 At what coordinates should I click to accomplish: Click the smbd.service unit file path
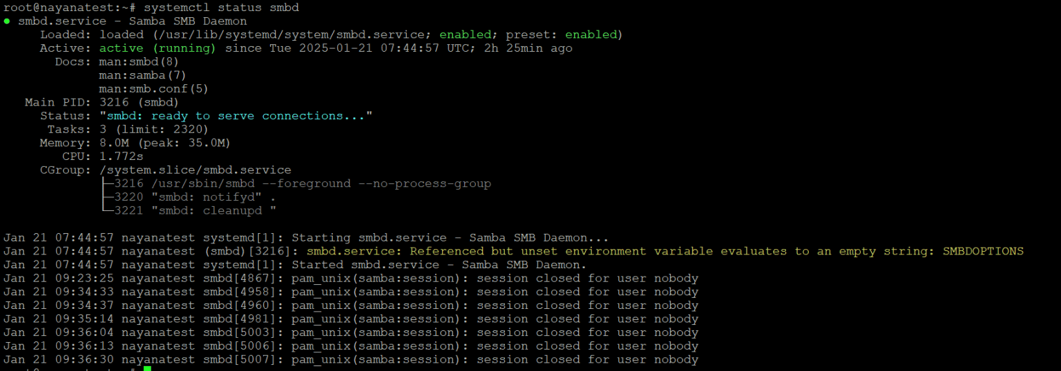(x=267, y=34)
